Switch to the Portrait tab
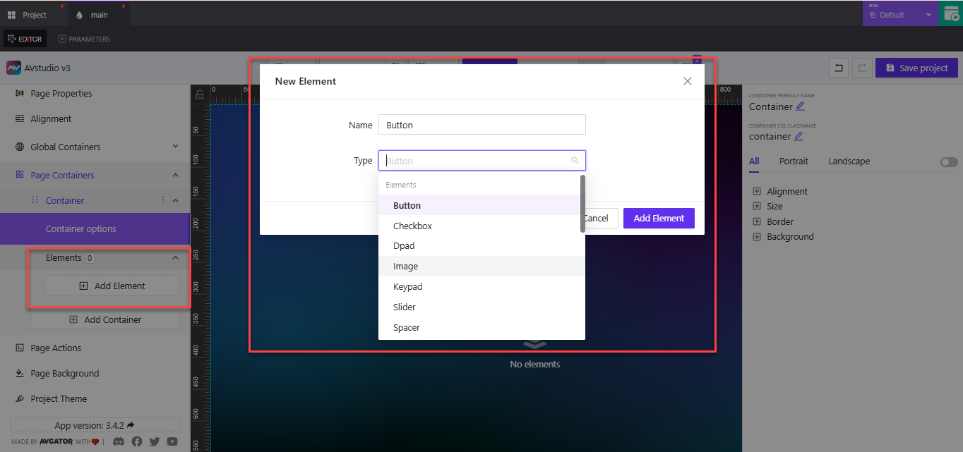The height and width of the screenshot is (452, 963). [x=794, y=161]
